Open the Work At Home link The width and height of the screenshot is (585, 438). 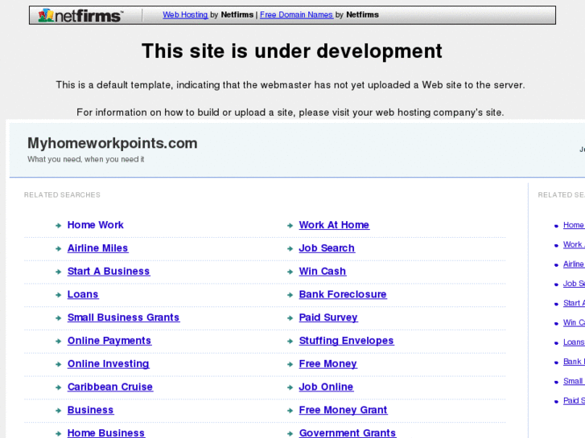click(x=334, y=225)
